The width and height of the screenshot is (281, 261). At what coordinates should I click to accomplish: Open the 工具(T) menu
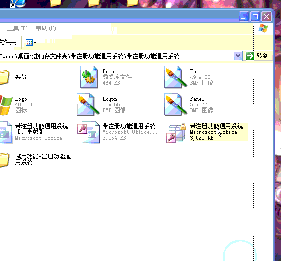17,28
